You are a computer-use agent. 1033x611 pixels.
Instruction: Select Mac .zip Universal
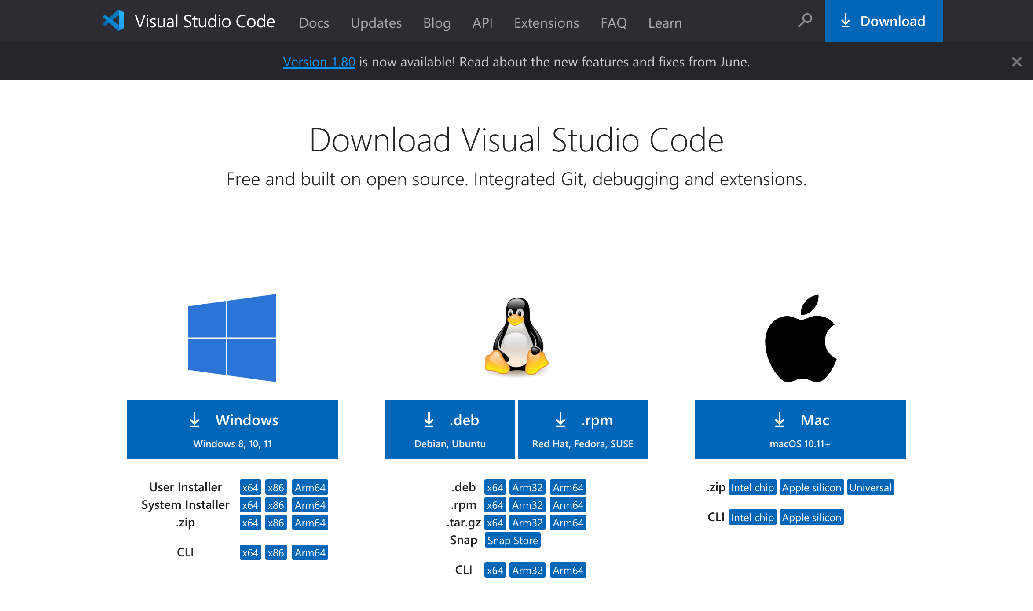(x=871, y=487)
